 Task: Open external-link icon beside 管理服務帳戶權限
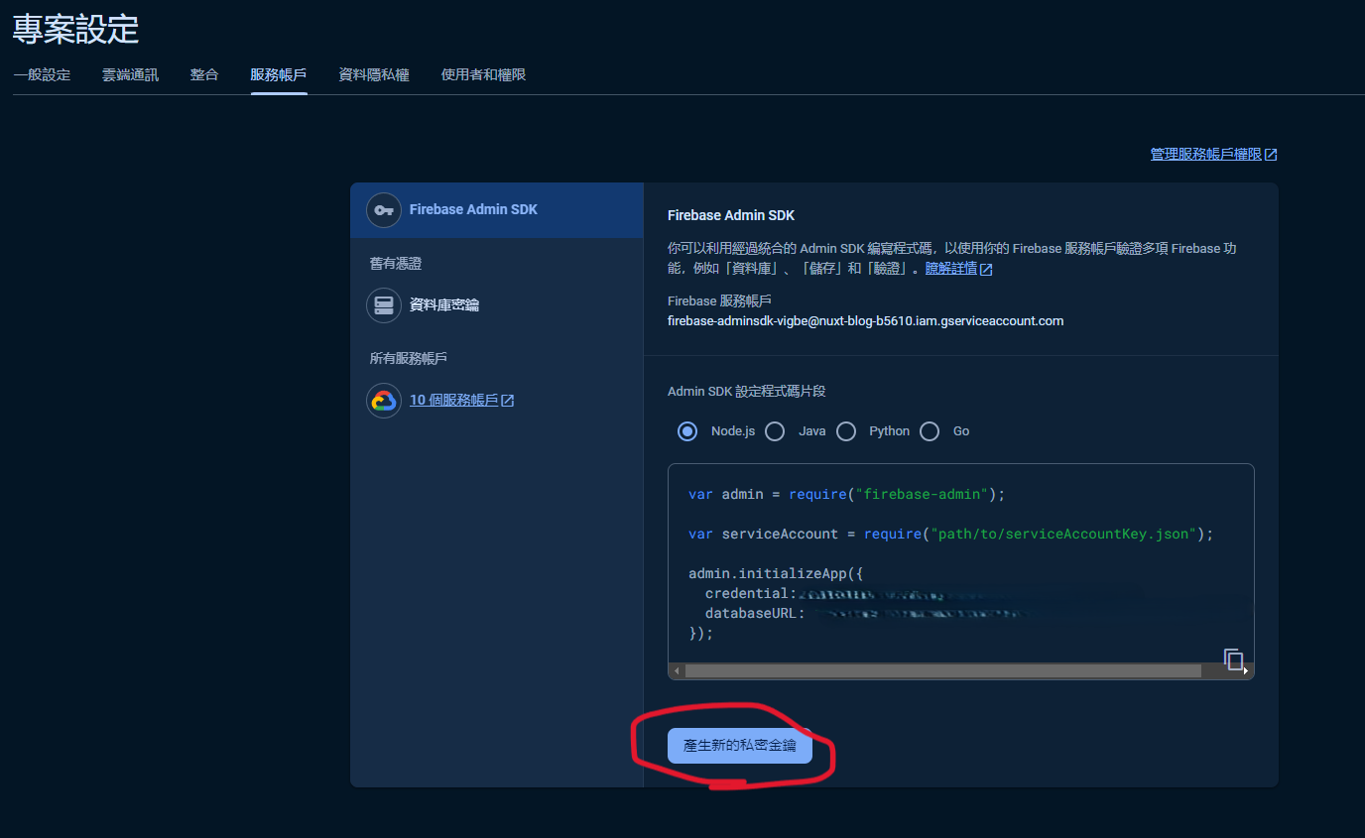click(x=1271, y=155)
